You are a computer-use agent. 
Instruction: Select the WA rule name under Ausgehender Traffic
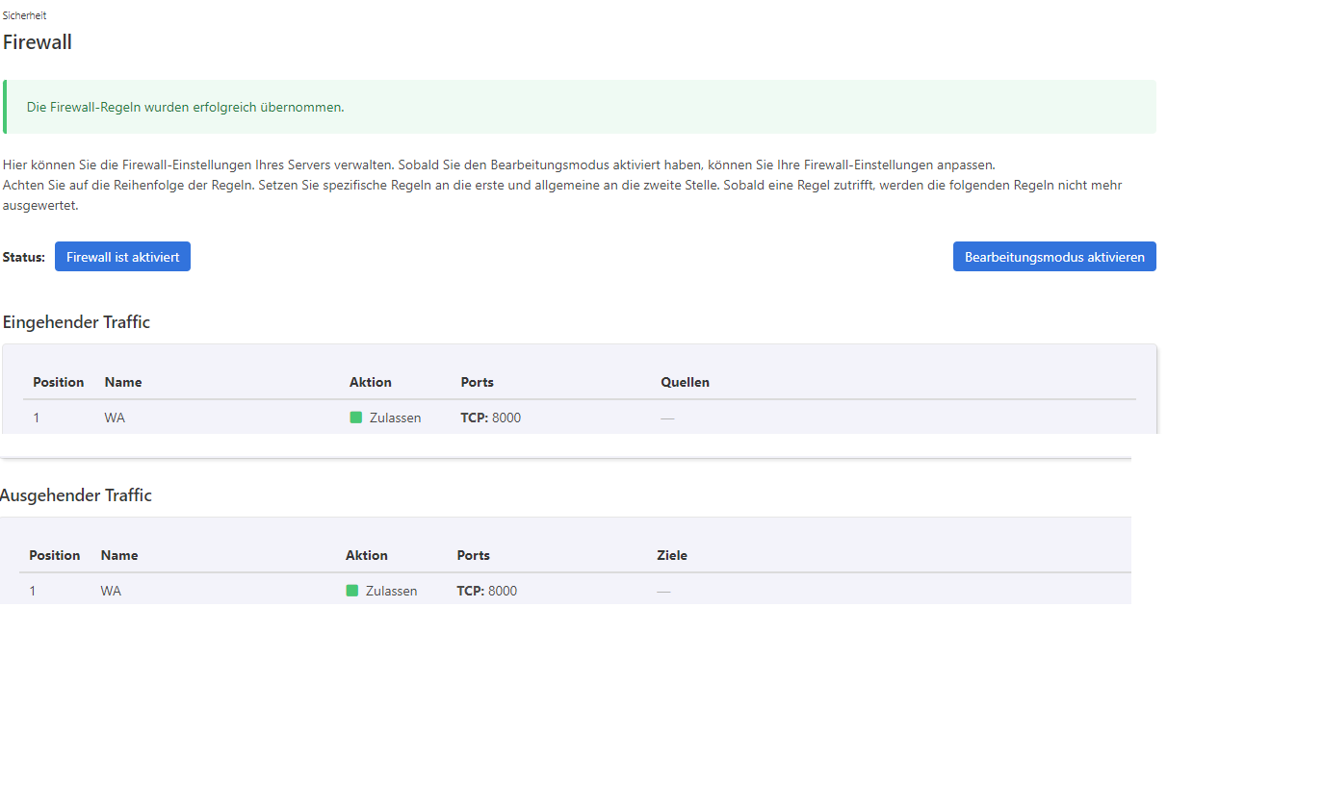pyautogui.click(x=111, y=591)
